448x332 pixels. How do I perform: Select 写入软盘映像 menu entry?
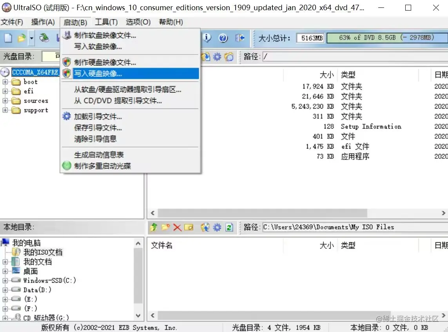(x=130, y=47)
